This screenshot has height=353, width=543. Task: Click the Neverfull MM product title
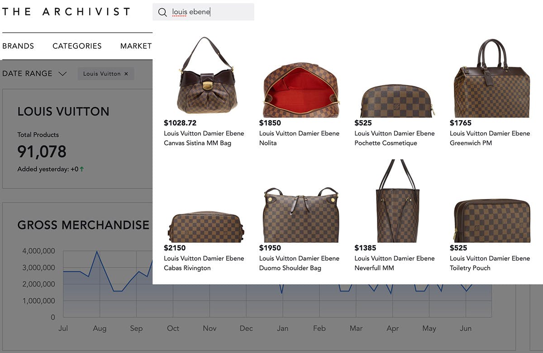(394, 263)
